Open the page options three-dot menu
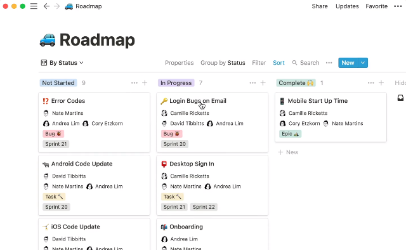This screenshot has height=250, width=406. pyautogui.click(x=398, y=6)
